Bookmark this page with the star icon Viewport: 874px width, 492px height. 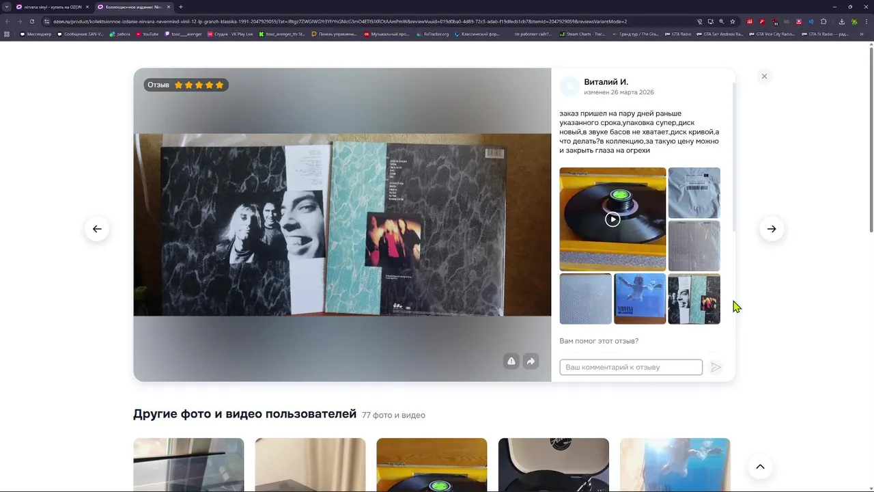pos(733,21)
